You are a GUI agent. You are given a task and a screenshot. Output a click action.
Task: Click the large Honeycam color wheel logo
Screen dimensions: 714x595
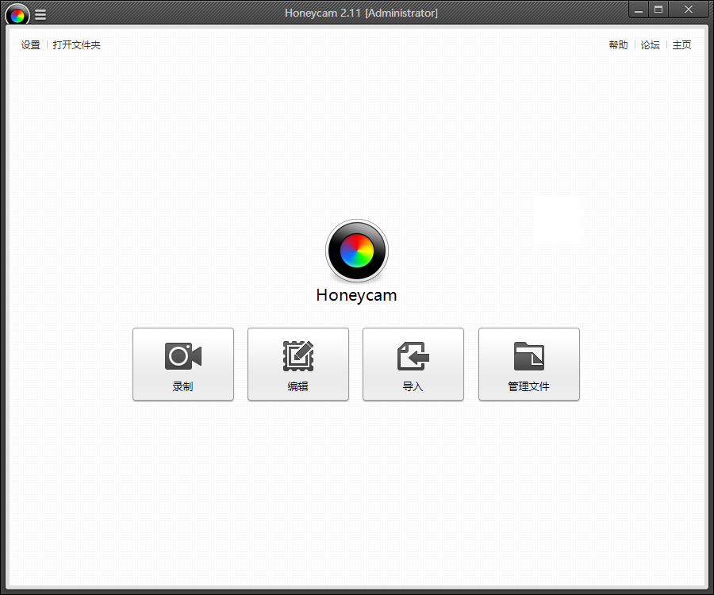click(357, 251)
